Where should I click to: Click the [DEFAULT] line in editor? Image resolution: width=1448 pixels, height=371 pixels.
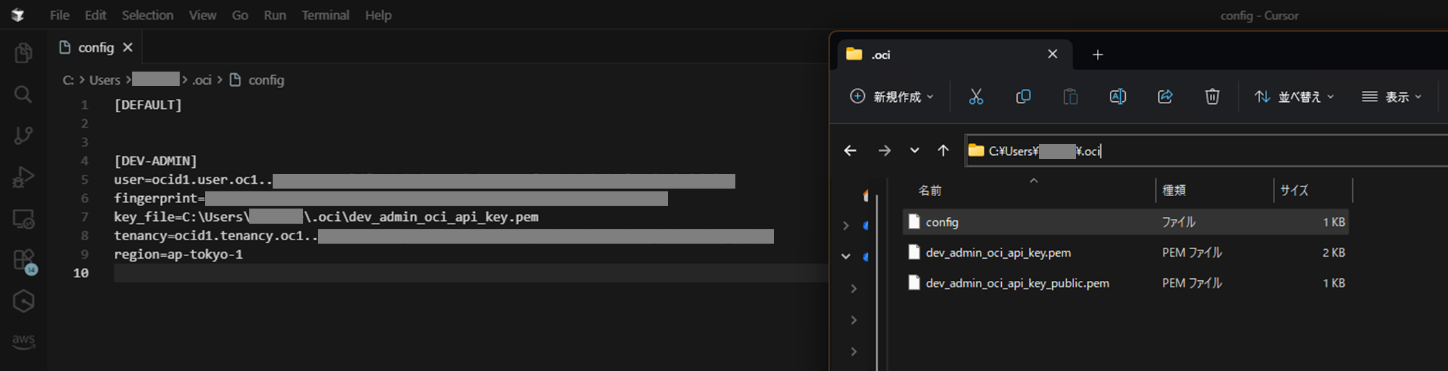pyautogui.click(x=148, y=105)
